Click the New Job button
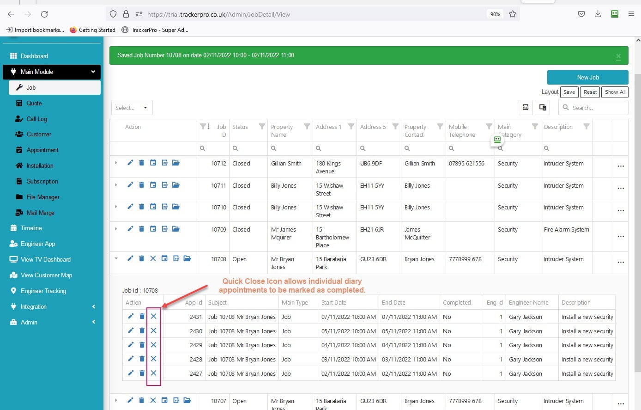The width and height of the screenshot is (641, 410). tap(587, 77)
